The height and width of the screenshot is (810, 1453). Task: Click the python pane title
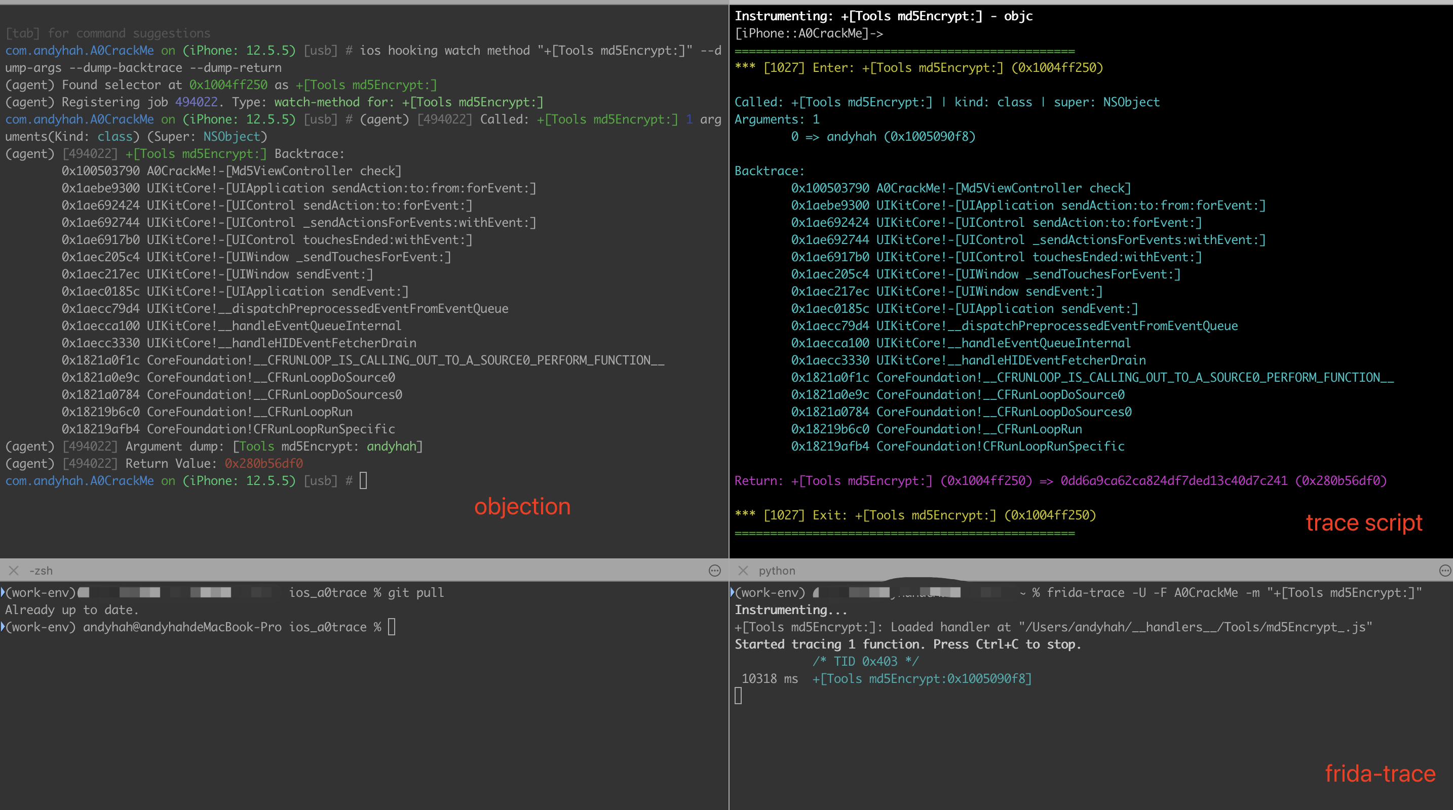776,571
